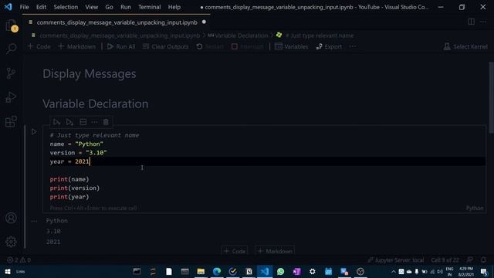The width and height of the screenshot is (494, 278).
Task: Click Select Kernel at top right
Action: click(465, 46)
